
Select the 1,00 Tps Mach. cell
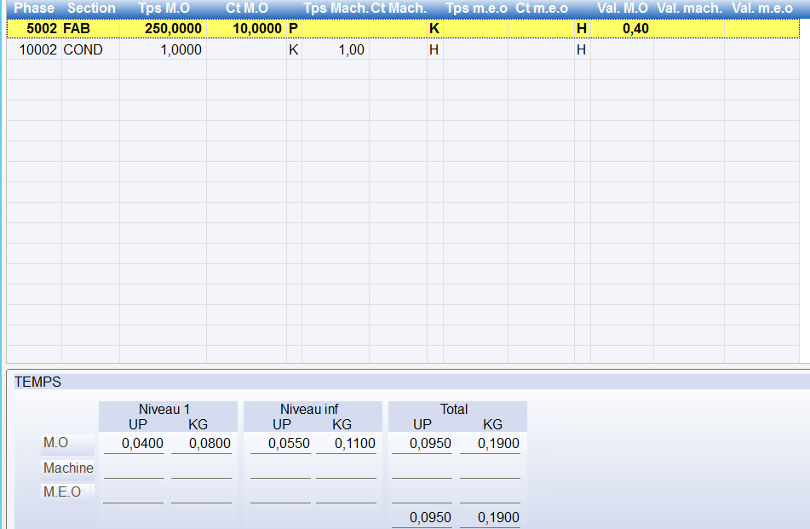pyautogui.click(x=336, y=49)
